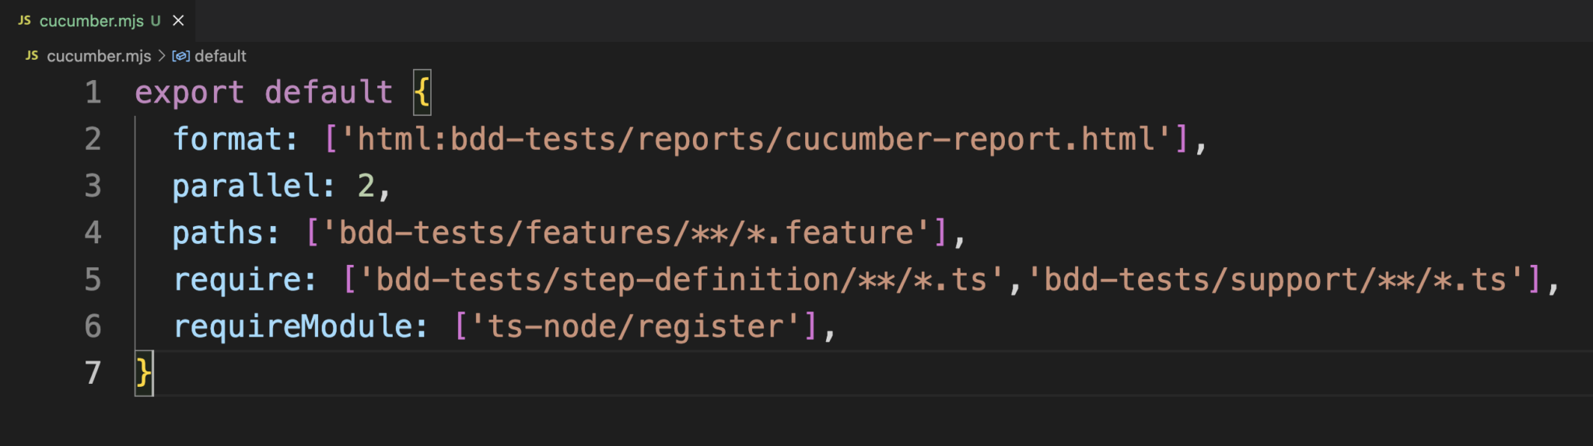Click line number 1 in the gutter
Screen dimensions: 1593x446
pyautogui.click(x=93, y=92)
